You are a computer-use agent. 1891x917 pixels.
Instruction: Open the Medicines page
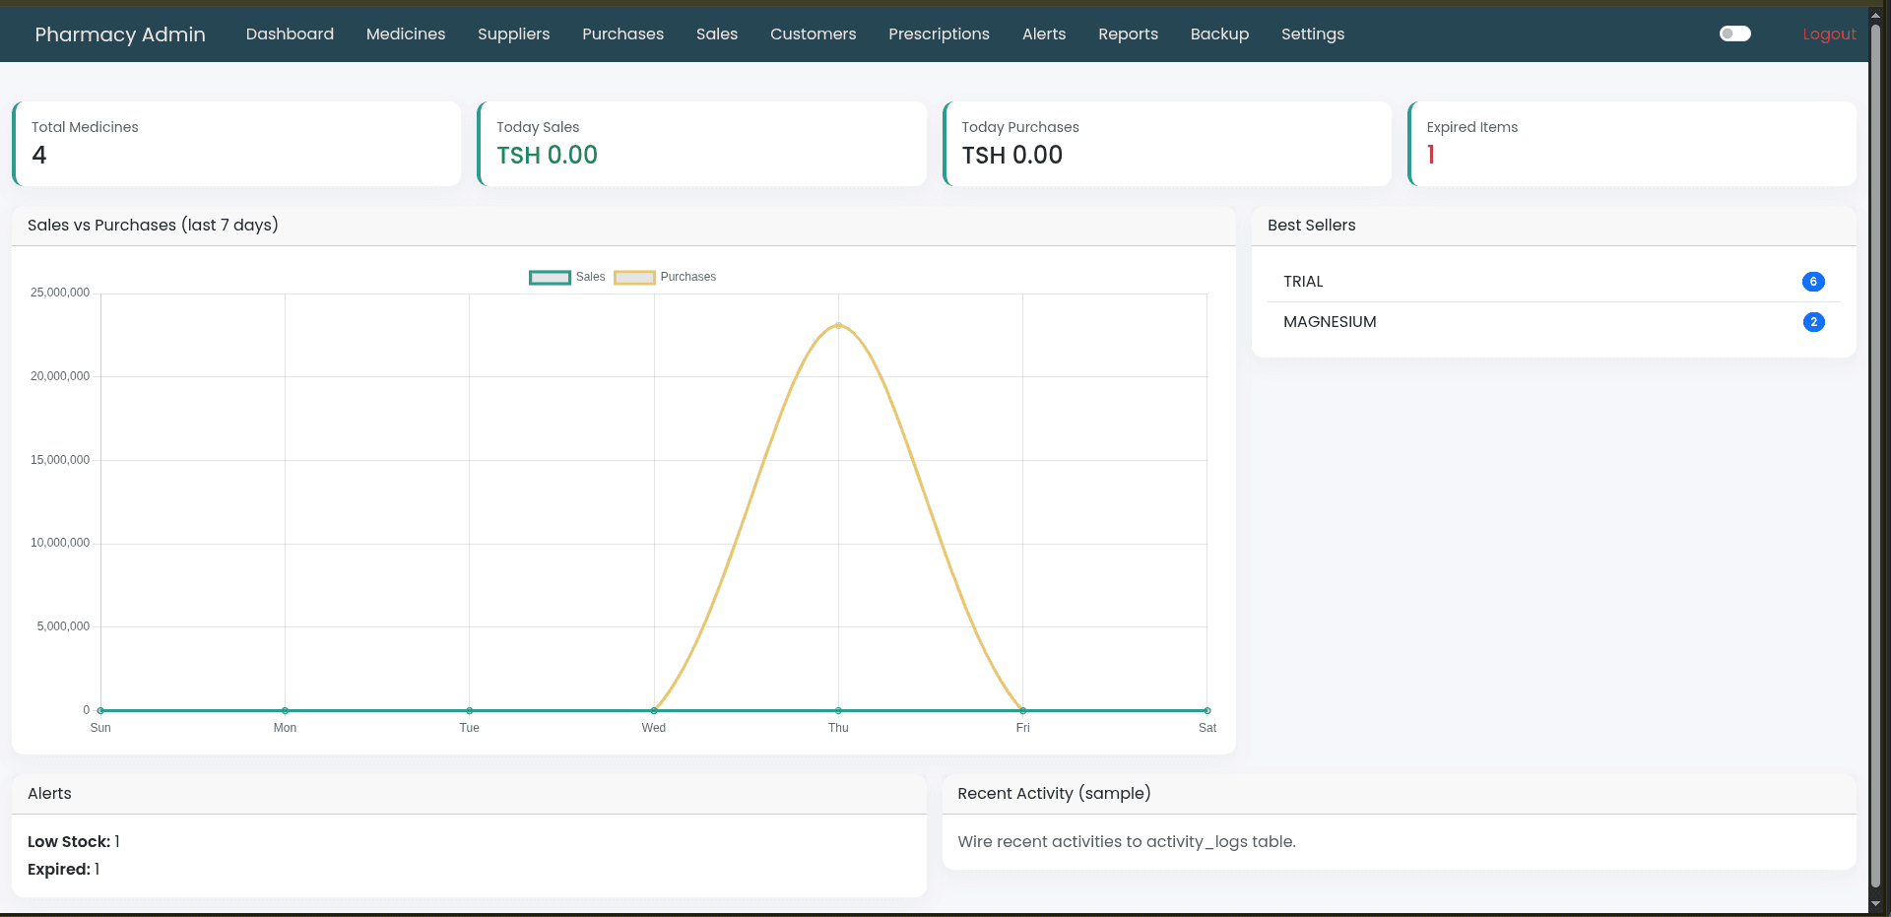(406, 33)
